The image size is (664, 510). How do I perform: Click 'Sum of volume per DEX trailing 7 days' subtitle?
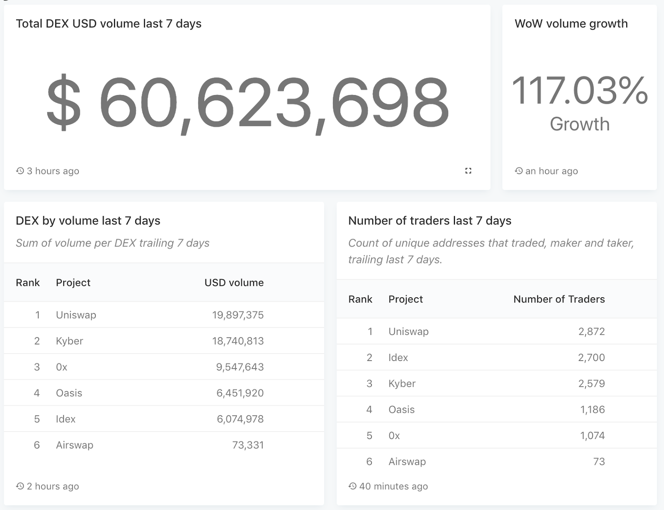tap(112, 243)
